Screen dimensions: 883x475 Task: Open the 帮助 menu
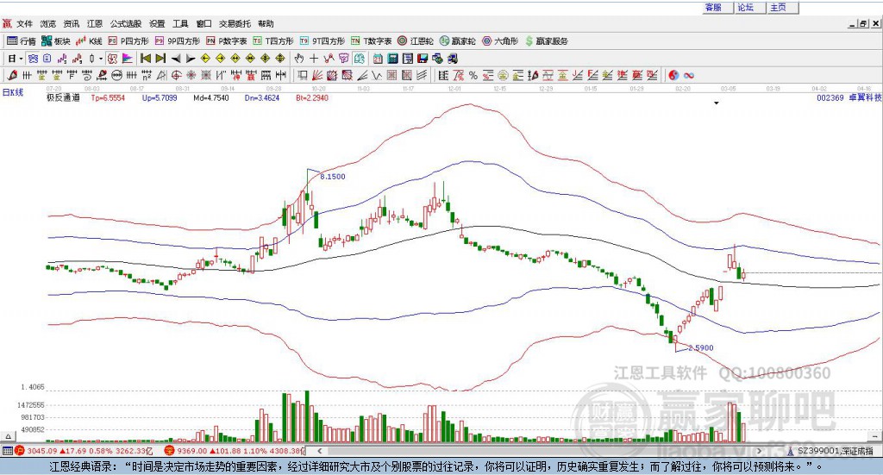[266, 23]
